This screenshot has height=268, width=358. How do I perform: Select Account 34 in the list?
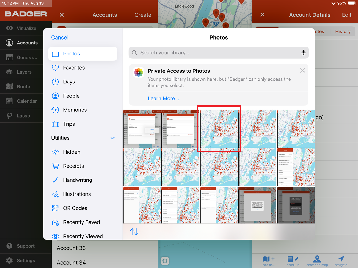coord(105,262)
